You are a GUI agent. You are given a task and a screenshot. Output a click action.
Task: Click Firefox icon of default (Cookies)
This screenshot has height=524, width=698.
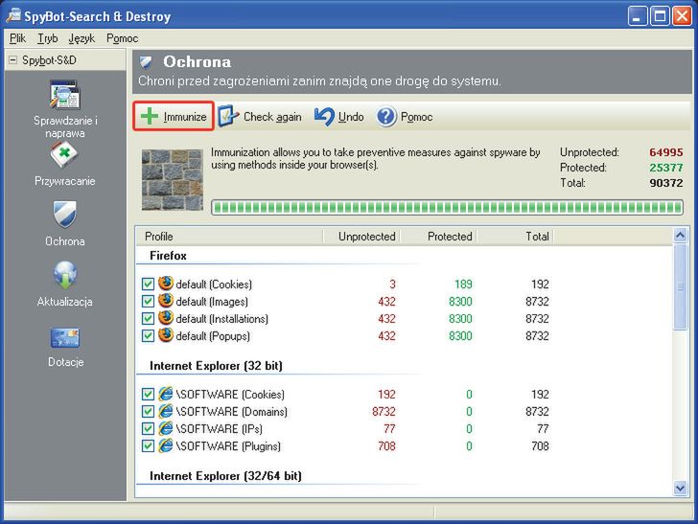click(x=166, y=284)
